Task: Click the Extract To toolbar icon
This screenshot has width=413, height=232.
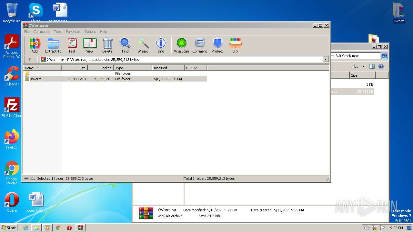Action: pyautogui.click(x=53, y=45)
